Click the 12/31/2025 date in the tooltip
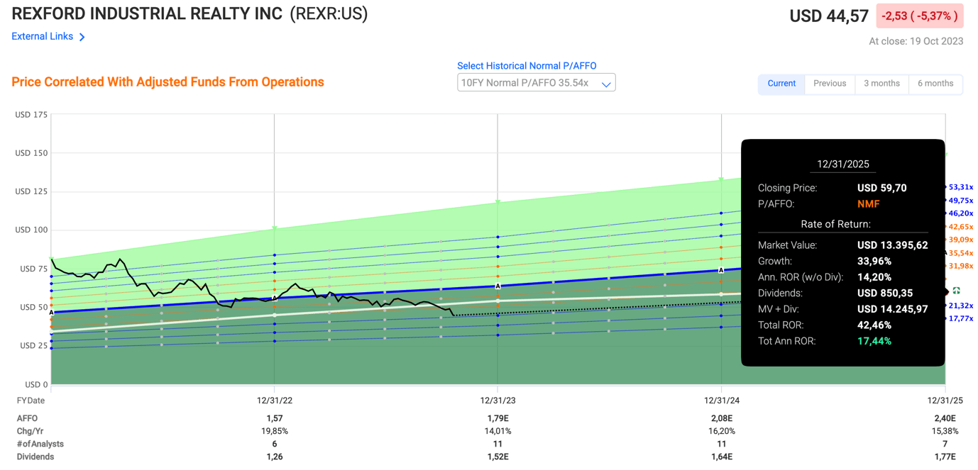978x470 pixels. (842, 164)
